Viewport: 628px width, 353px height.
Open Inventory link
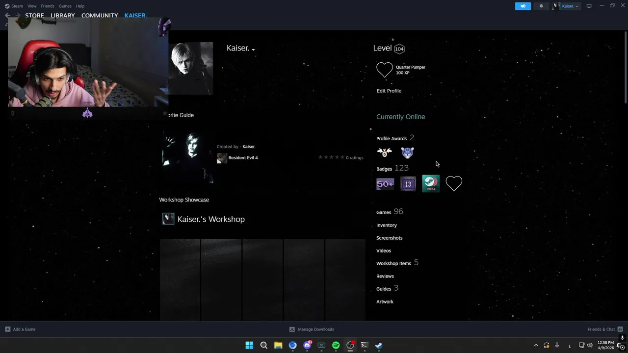click(x=387, y=225)
